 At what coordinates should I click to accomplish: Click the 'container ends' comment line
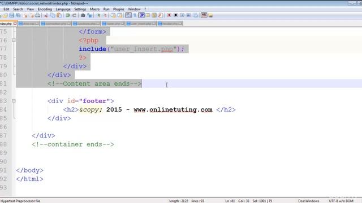[x=73, y=144]
